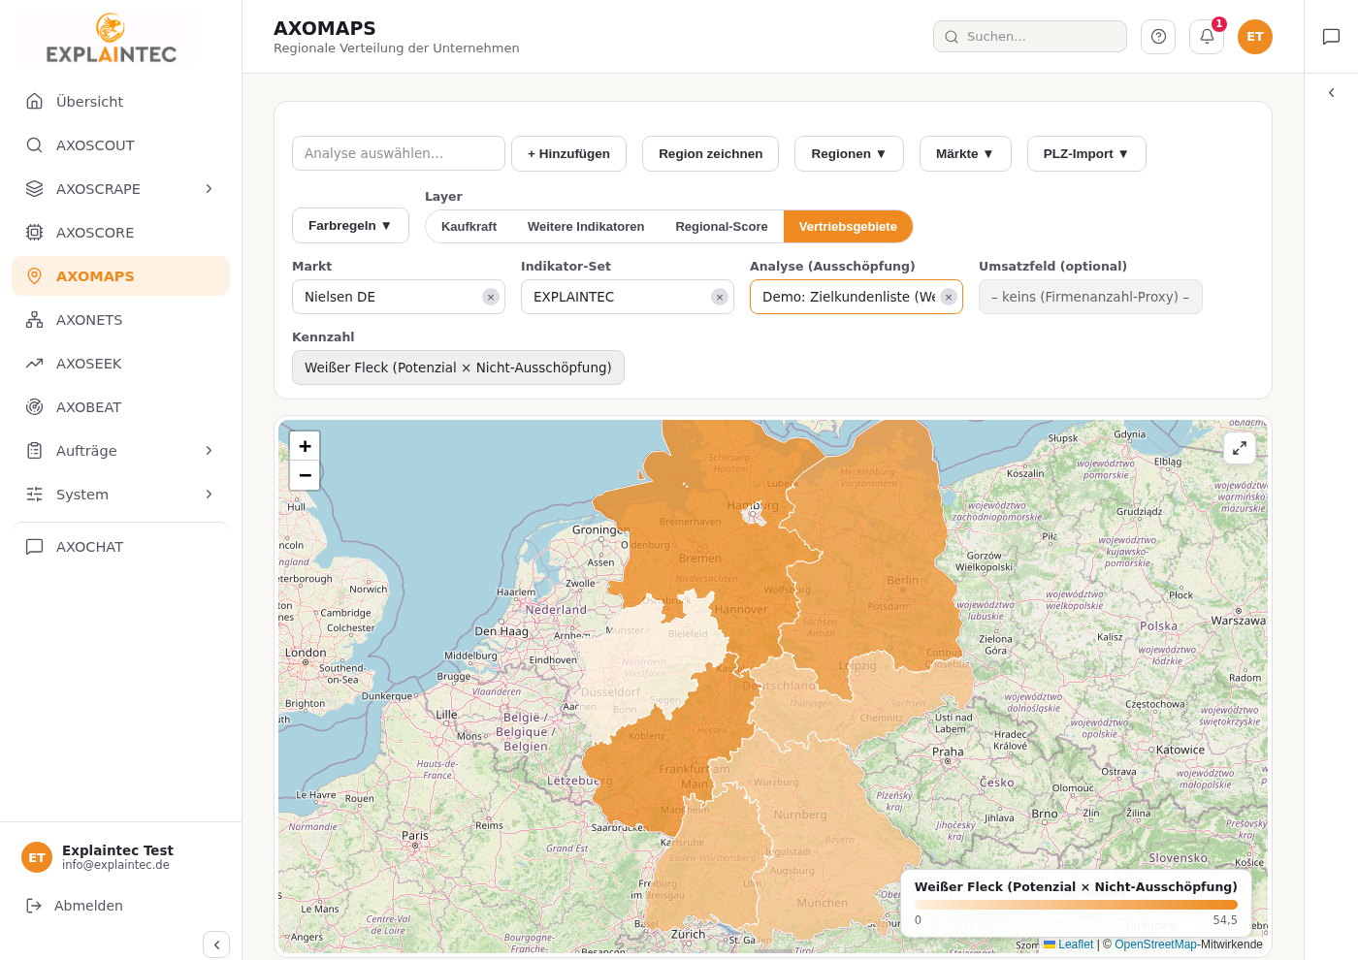1358x960 pixels.
Task: Expand the System submenu
Action: pos(209,495)
